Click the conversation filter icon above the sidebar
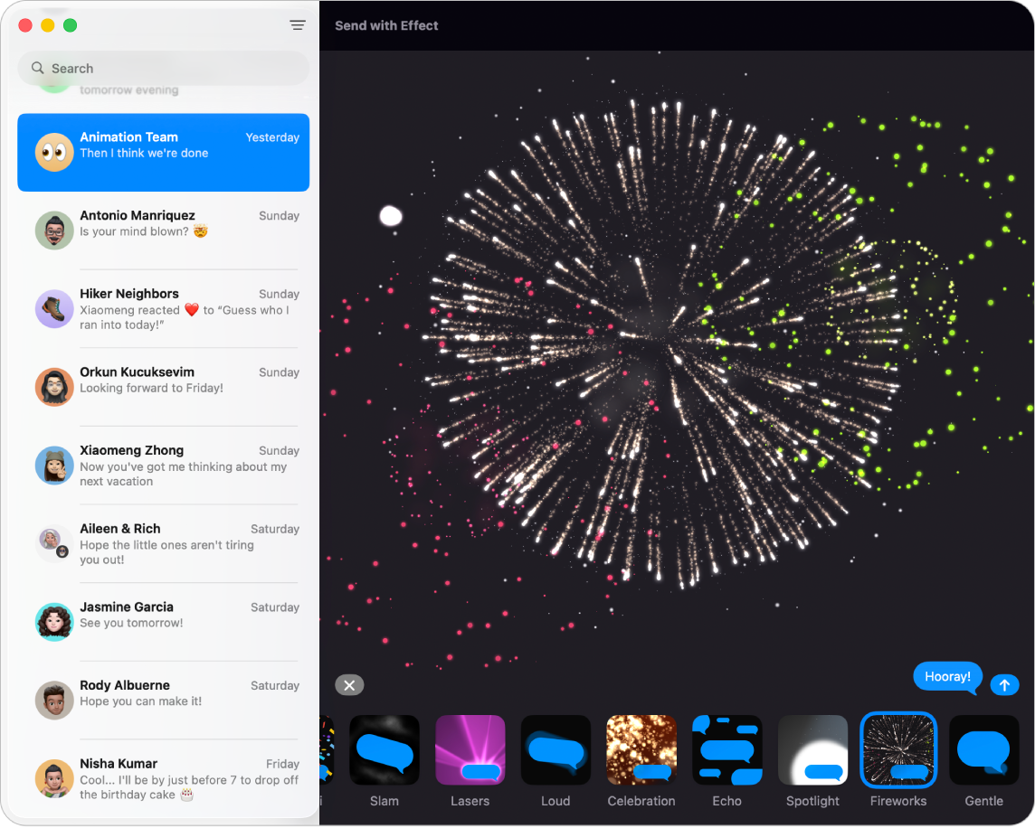1035x828 pixels. tap(298, 24)
